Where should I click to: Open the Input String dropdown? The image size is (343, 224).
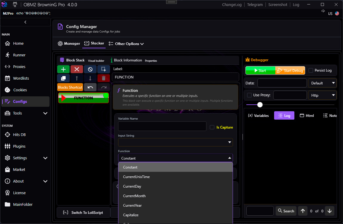[175, 142]
